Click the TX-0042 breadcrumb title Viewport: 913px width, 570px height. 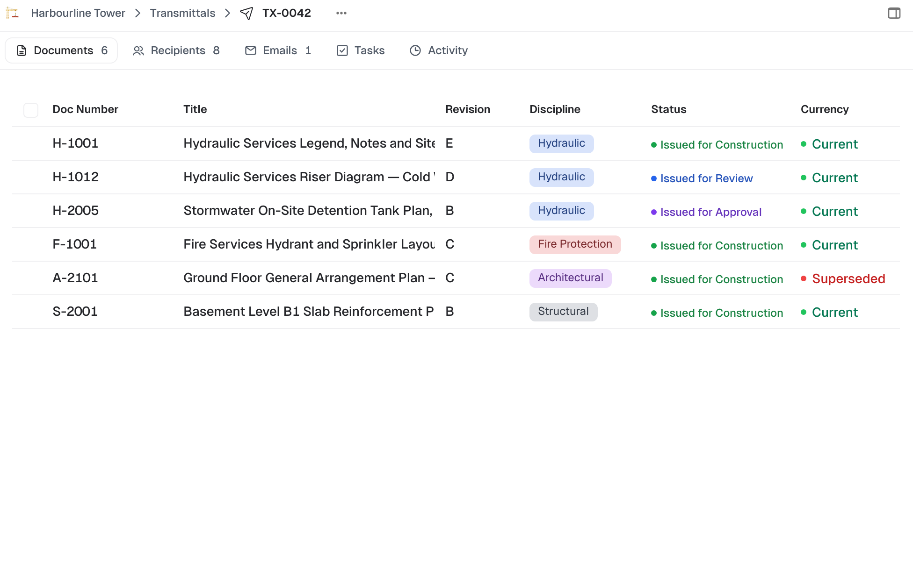pos(287,13)
